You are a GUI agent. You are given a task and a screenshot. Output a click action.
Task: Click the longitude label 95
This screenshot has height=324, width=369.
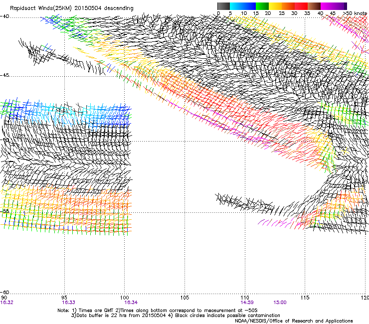pos(64,298)
